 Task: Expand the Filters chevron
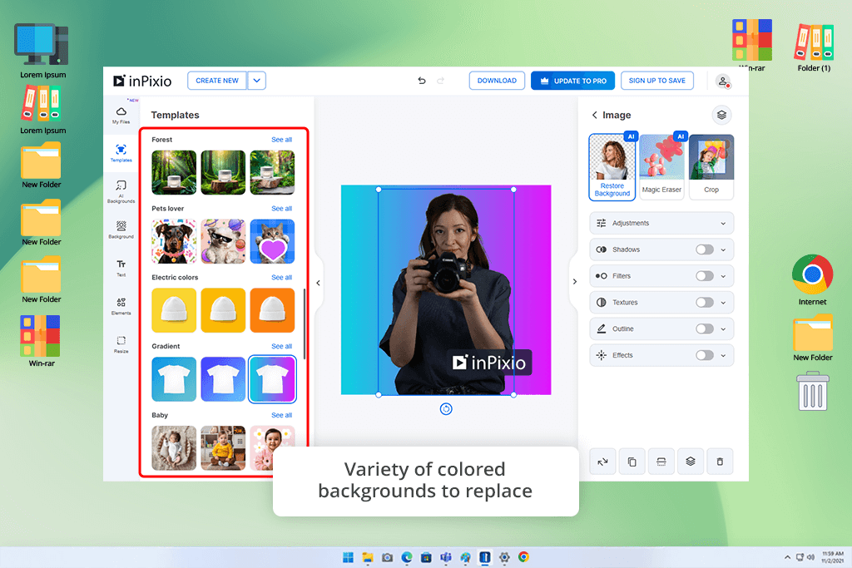point(723,276)
